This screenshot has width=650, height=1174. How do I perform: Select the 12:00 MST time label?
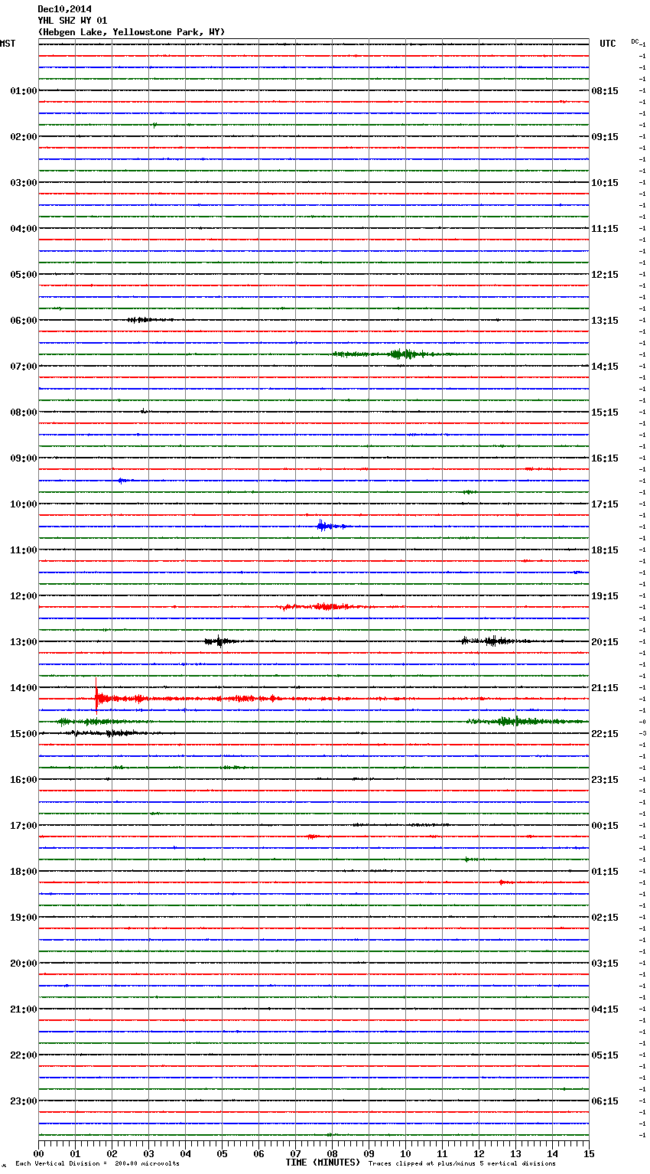coord(24,596)
